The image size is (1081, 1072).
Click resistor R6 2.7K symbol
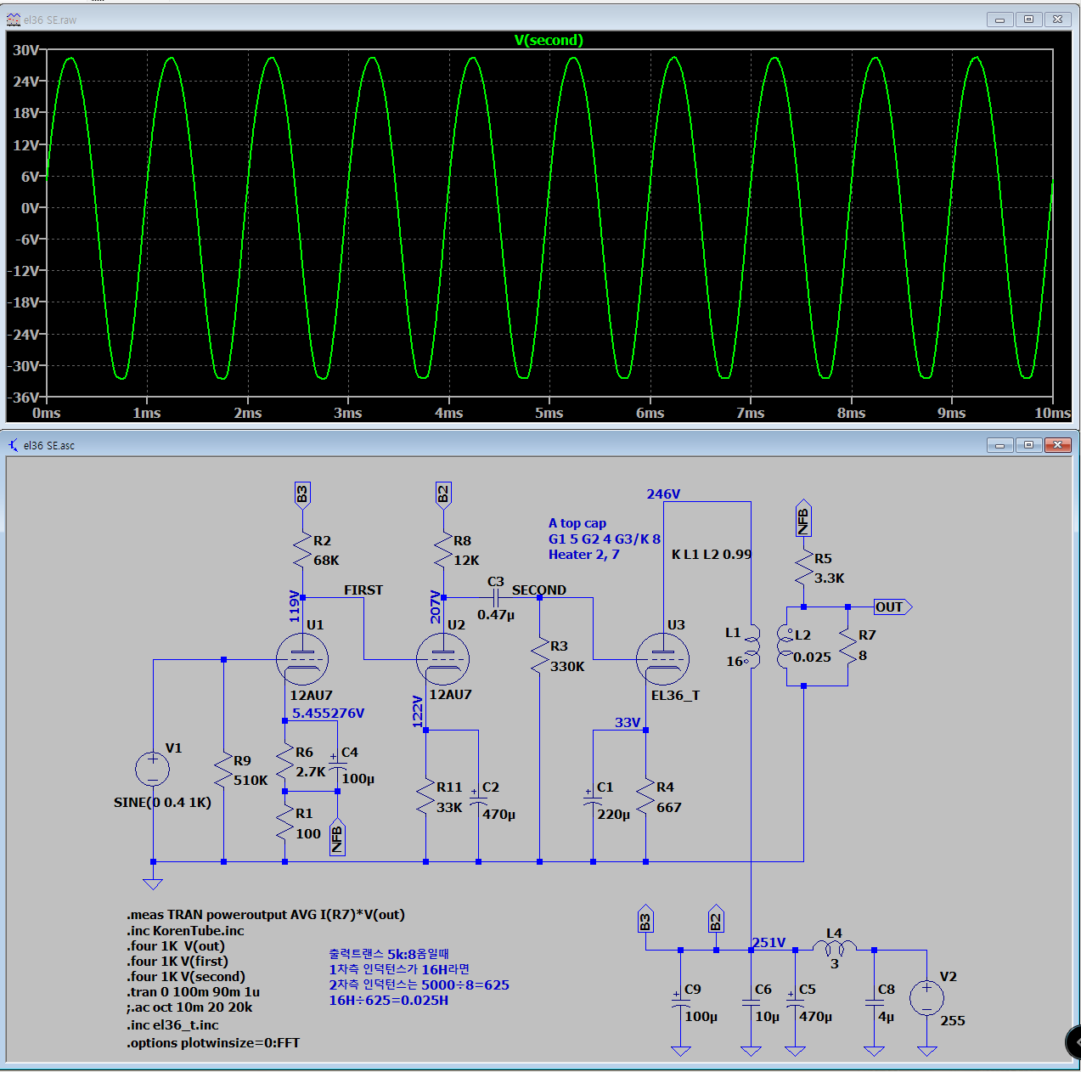point(285,762)
